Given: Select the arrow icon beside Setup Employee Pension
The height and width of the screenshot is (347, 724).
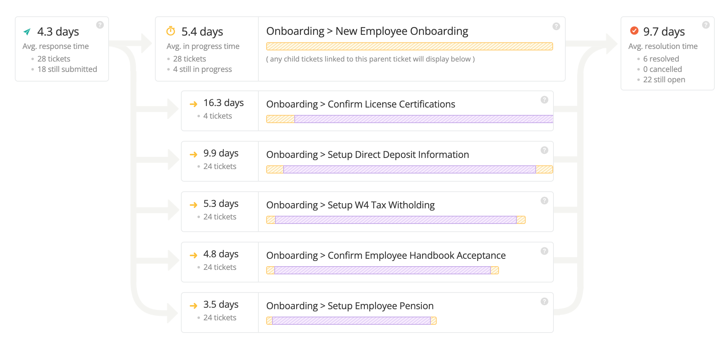Looking at the screenshot, I should coord(194,305).
